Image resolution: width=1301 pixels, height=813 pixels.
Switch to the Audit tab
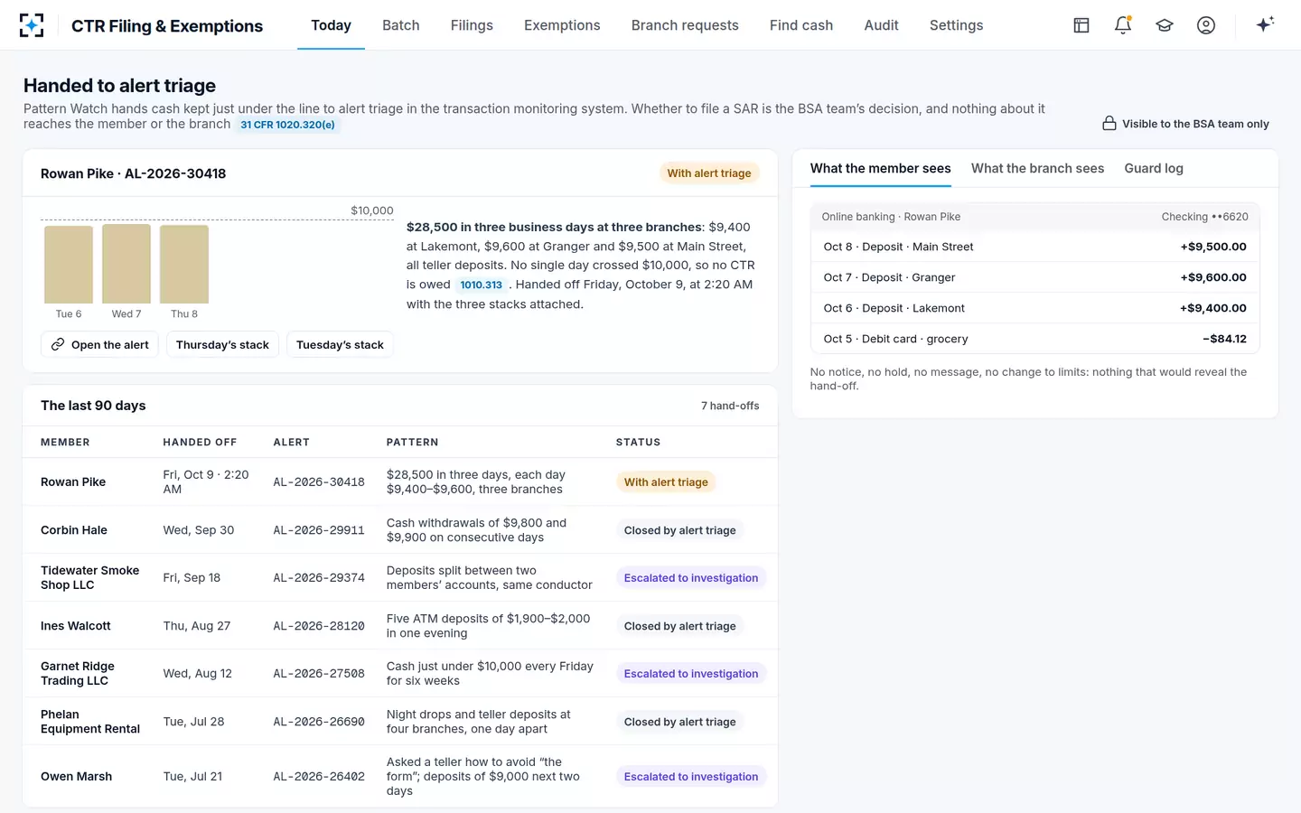pos(881,25)
